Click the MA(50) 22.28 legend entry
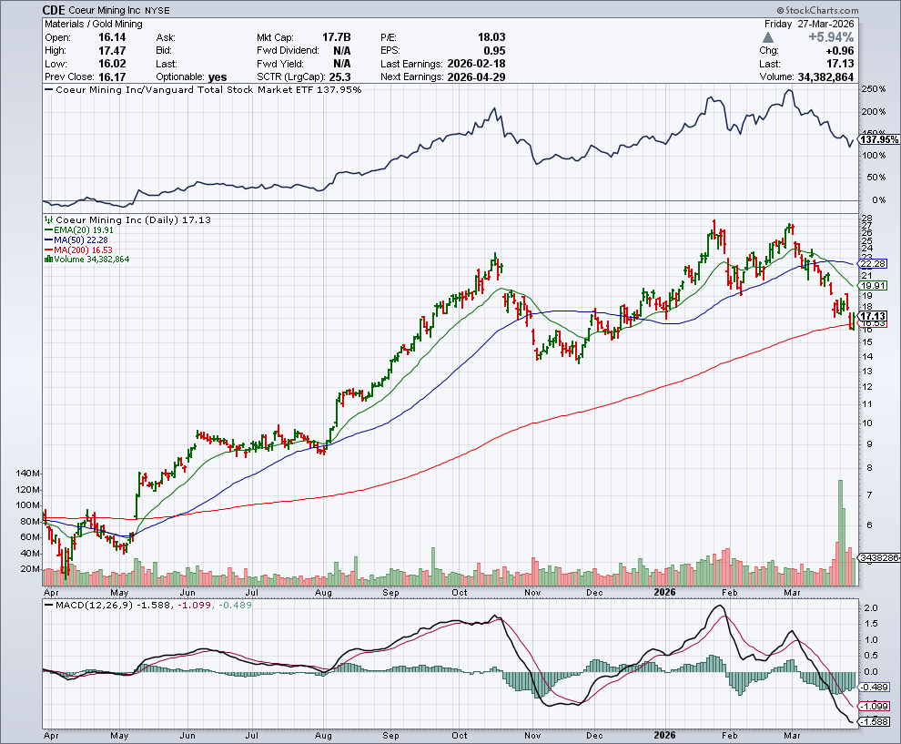The width and height of the screenshot is (901, 744). [x=76, y=240]
